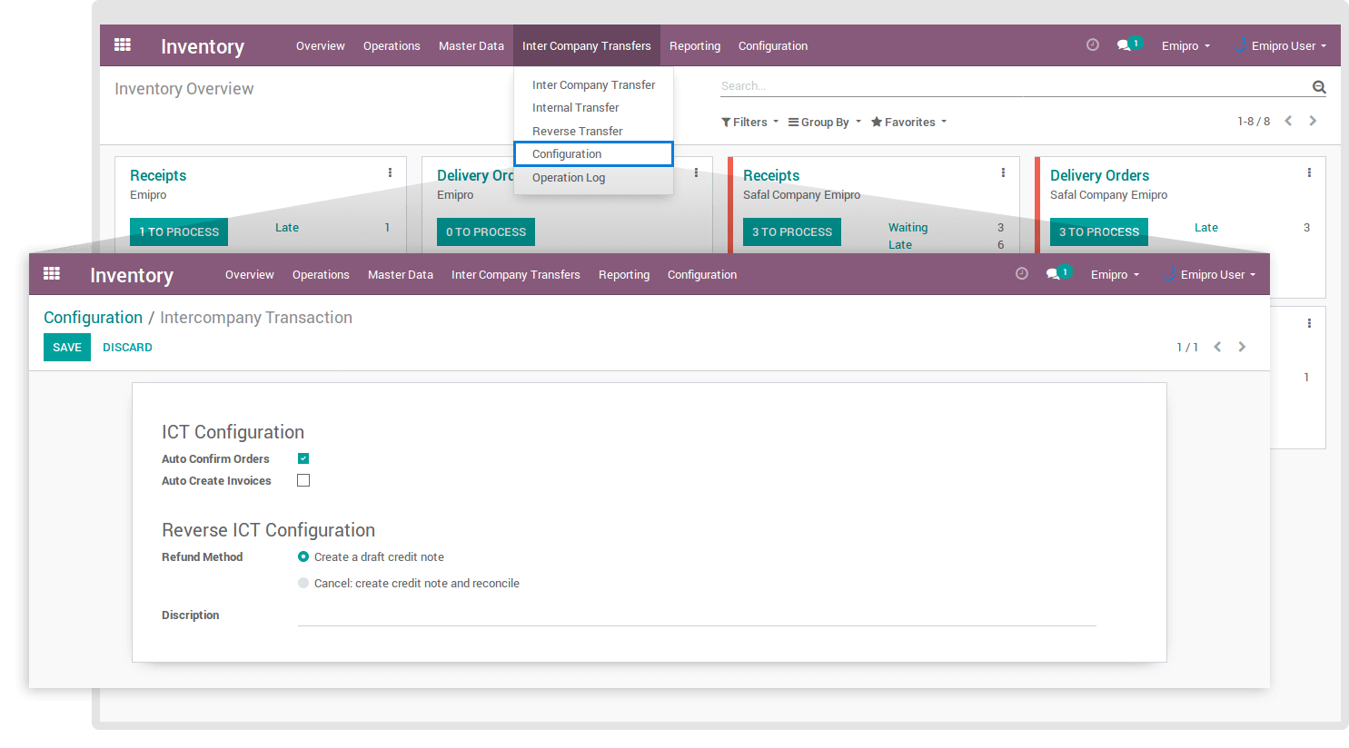
Task: Click the SAVE button
Action: point(67,348)
